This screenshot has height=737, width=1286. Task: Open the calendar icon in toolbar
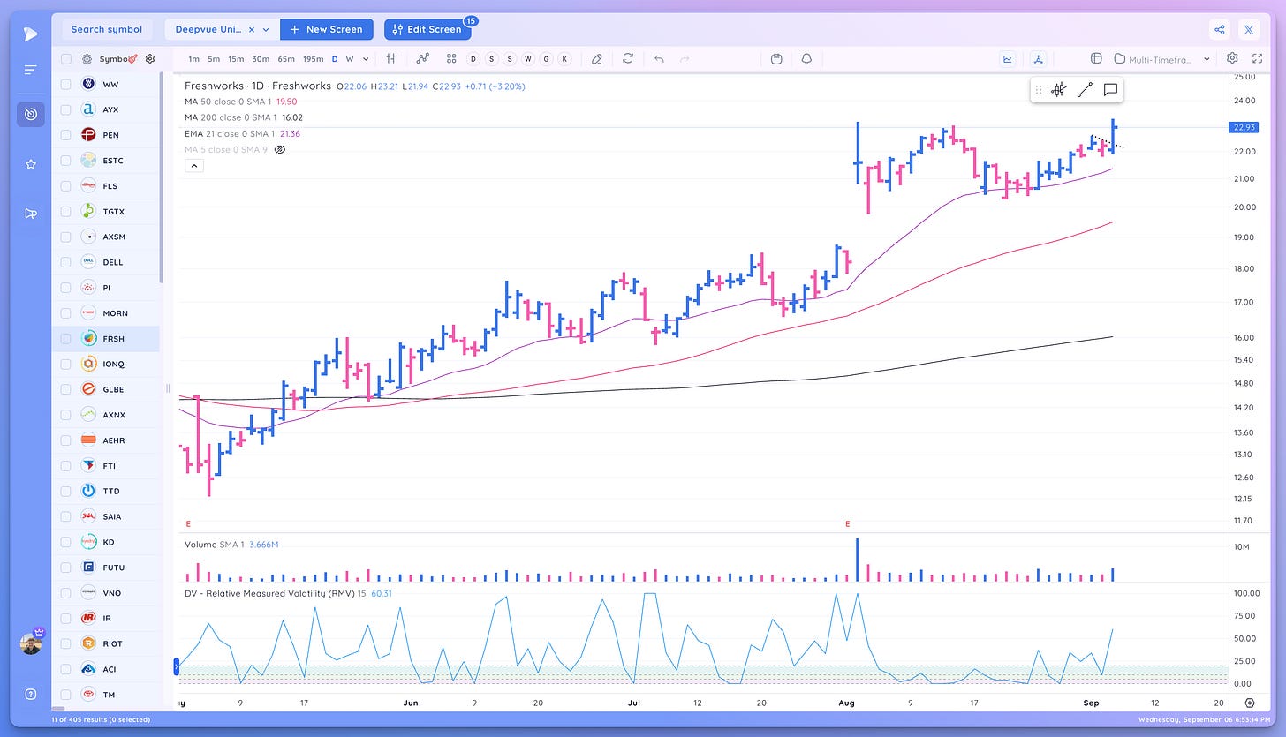[776, 58]
